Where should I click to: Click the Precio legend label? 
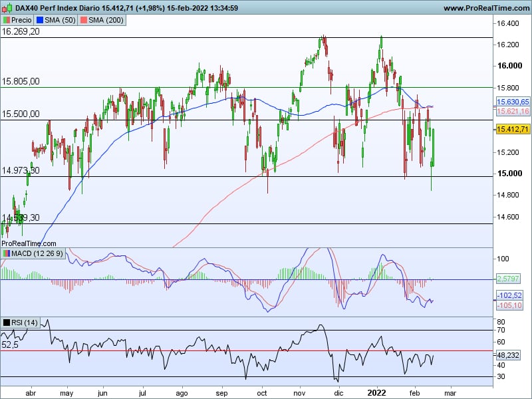click(x=21, y=20)
